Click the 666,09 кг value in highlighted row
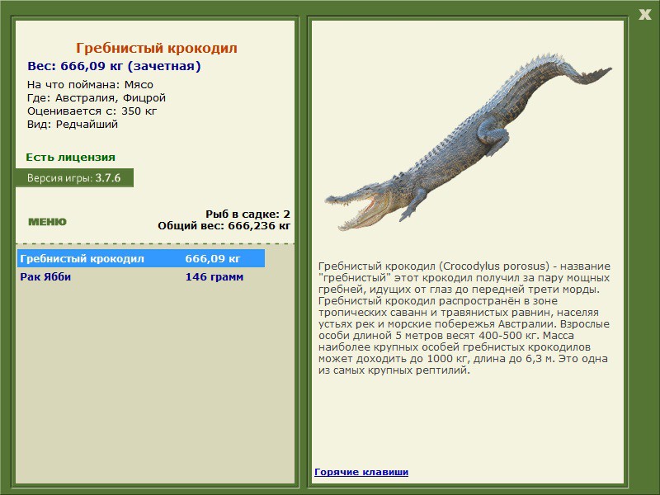Viewport: 660px width, 495px height. pyautogui.click(x=213, y=258)
